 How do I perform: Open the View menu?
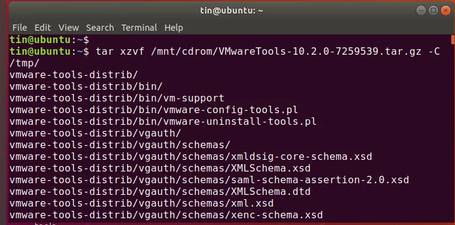pos(68,28)
